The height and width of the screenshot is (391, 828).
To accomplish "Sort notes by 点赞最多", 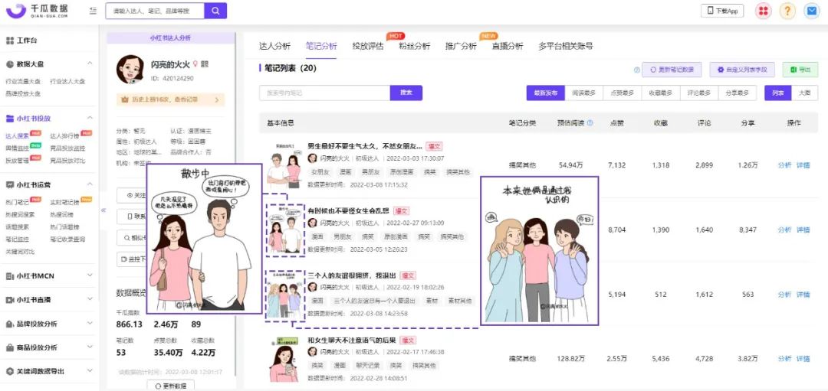I will (622, 93).
